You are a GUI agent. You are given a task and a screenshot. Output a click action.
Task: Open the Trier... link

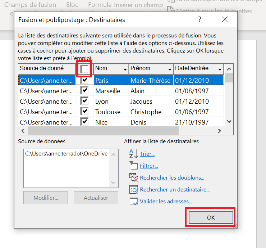tap(147, 154)
